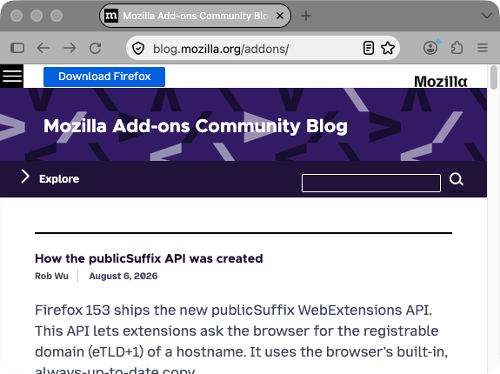Screen dimensions: 500x374
Task: Click the page's vertical scrollbar thumb
Action: click(x=494, y=77)
